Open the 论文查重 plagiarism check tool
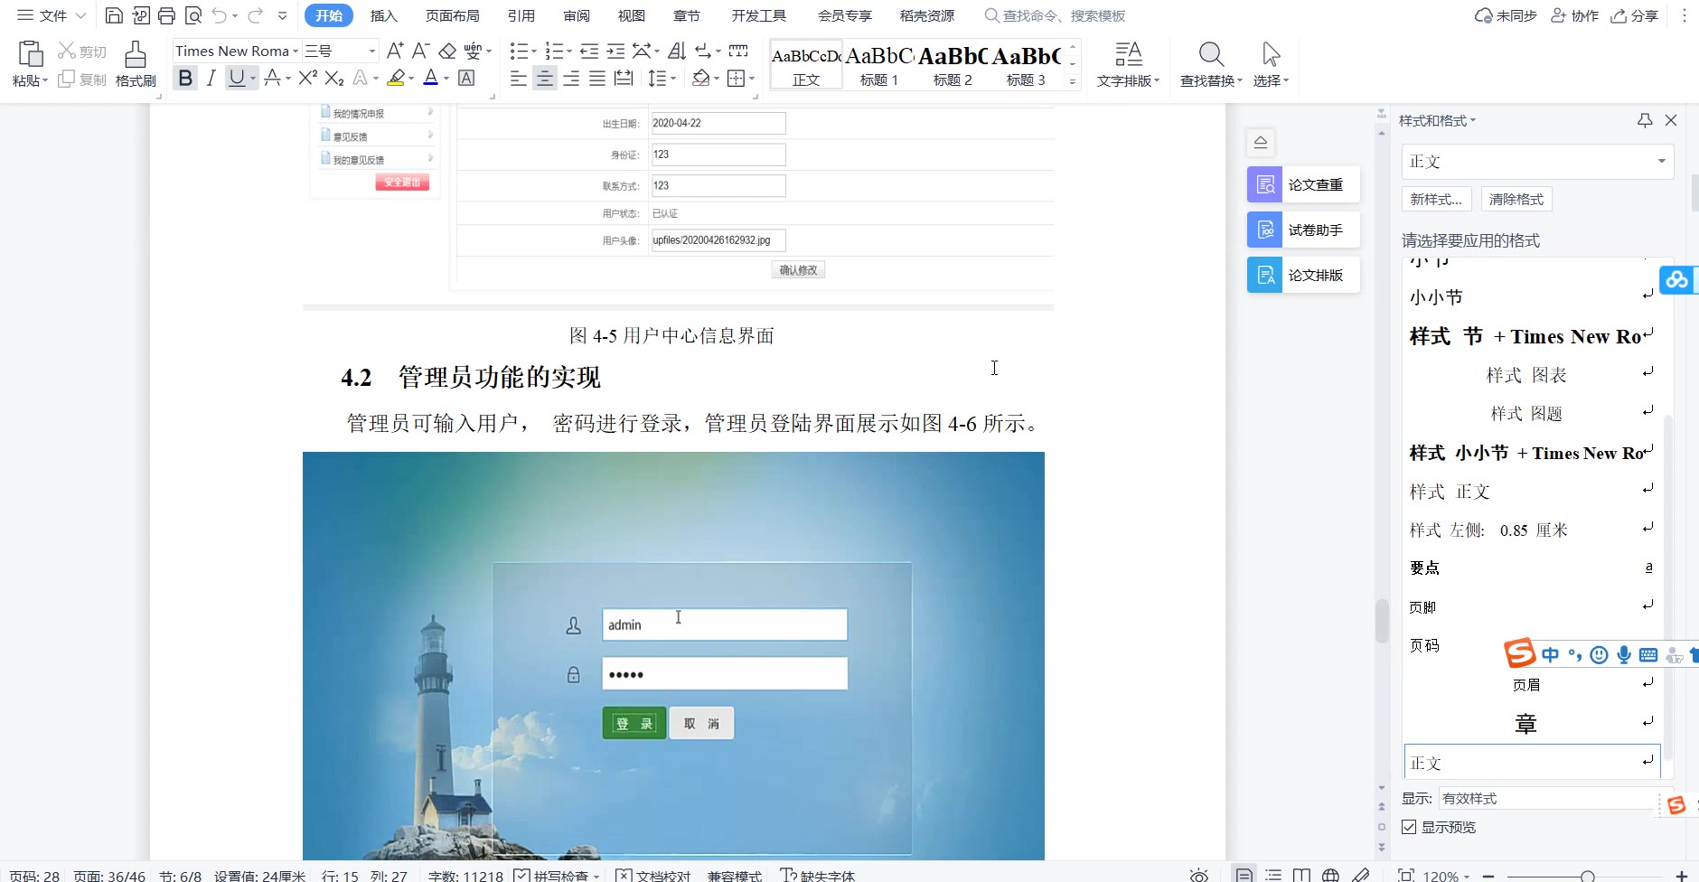This screenshot has height=882, width=1699. (1303, 184)
